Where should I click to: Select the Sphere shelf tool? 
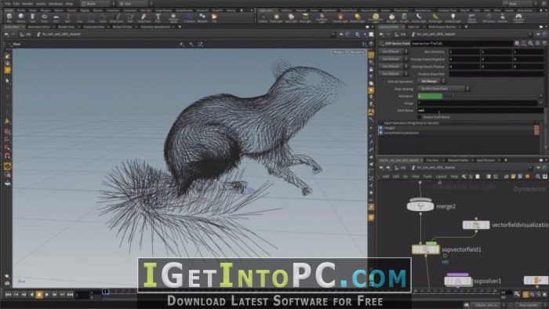[21, 17]
